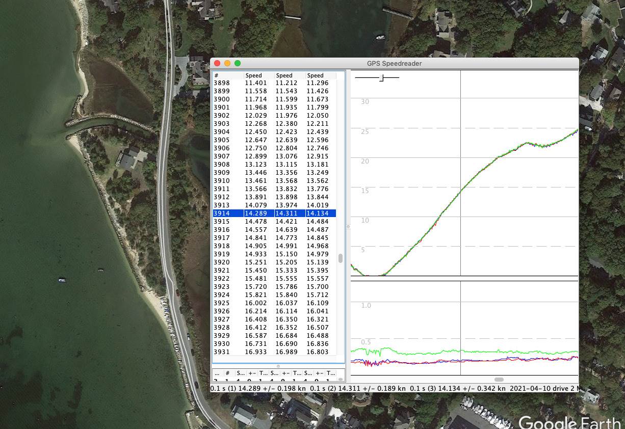The width and height of the screenshot is (625, 429).
Task: Click the green zoom window button
Action: 238,63
